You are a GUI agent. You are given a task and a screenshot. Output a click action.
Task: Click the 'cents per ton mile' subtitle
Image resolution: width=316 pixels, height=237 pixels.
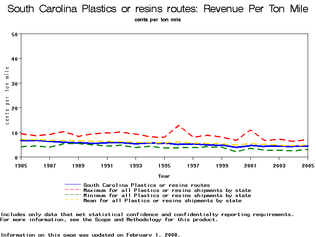[x=158, y=20]
